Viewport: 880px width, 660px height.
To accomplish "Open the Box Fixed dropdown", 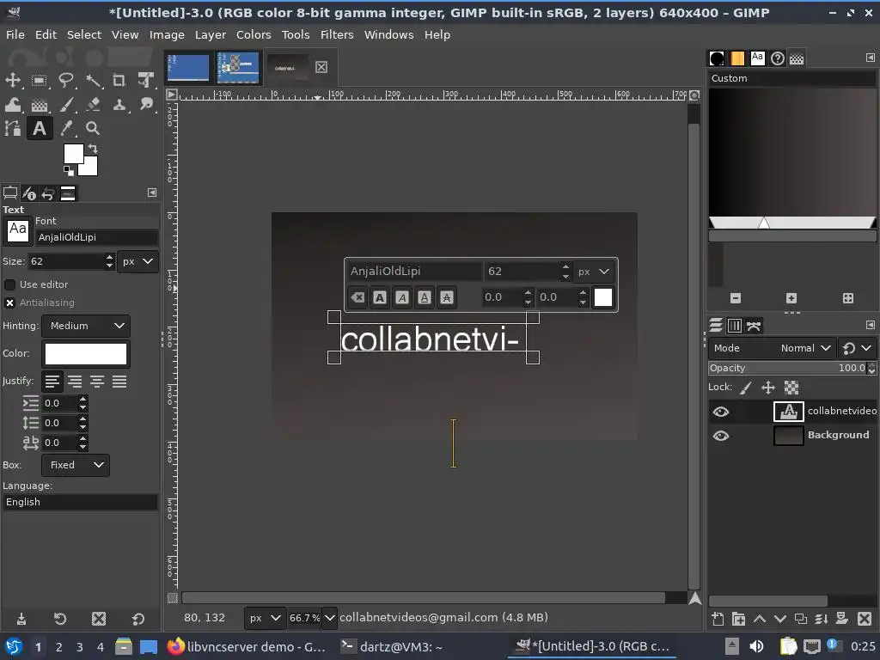I will click(x=76, y=465).
